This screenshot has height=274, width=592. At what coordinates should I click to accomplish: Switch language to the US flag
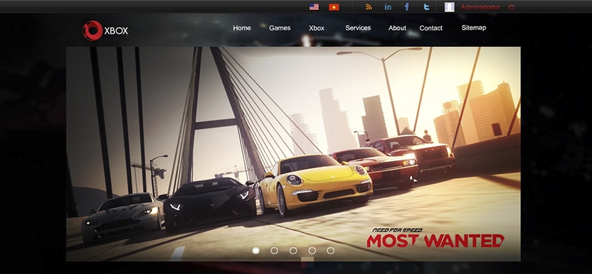coord(314,7)
